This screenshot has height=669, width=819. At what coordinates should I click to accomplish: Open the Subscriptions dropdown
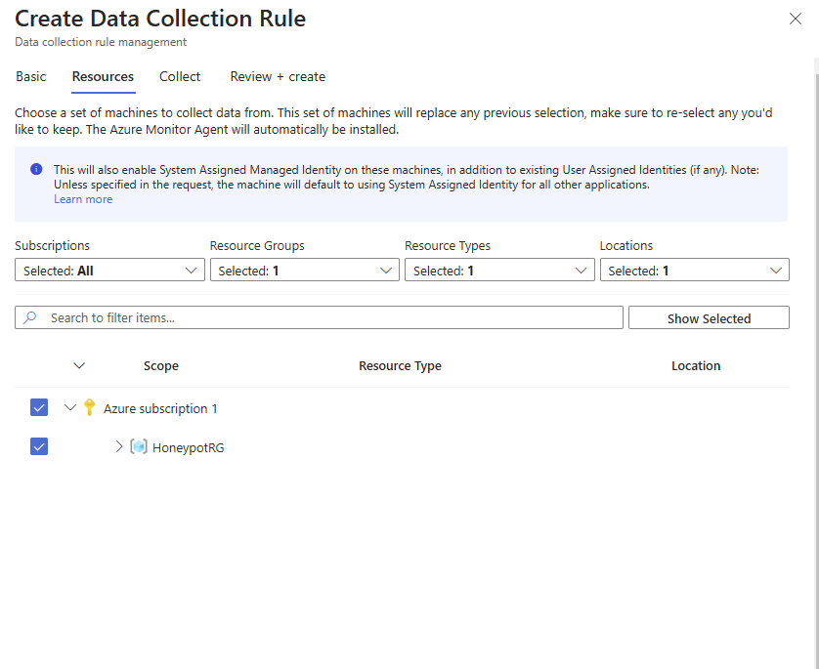(109, 270)
